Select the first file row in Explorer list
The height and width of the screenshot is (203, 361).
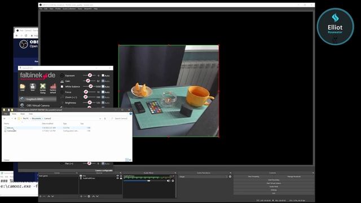(x=47, y=128)
